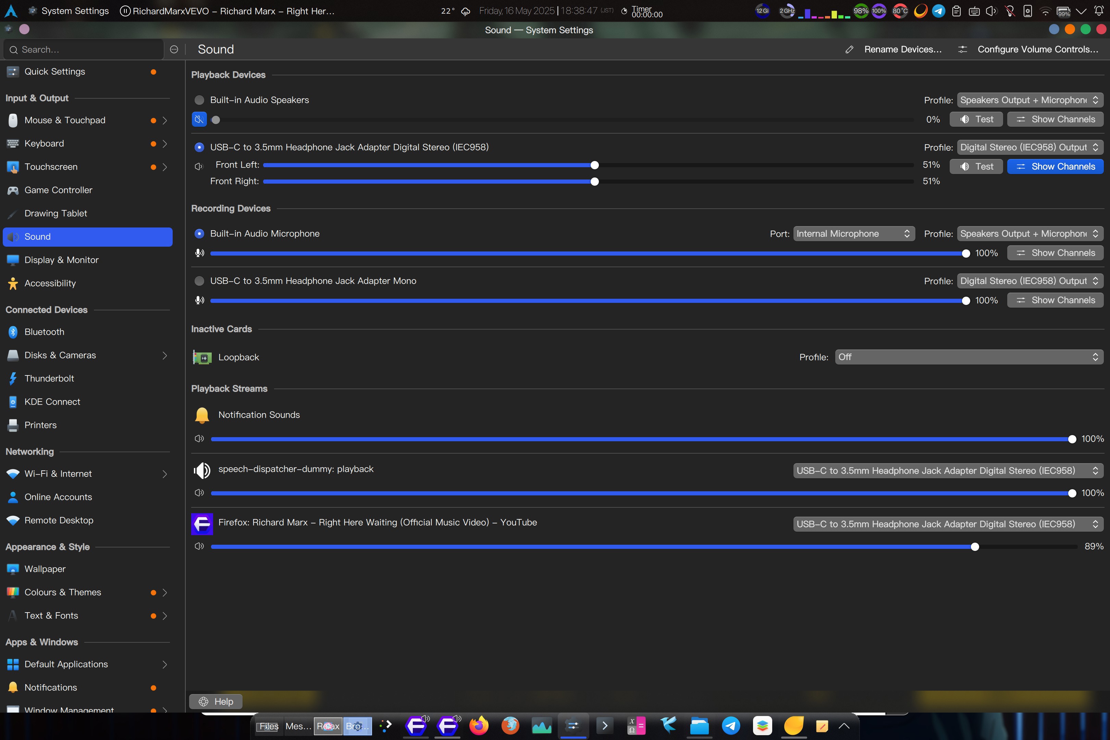The height and width of the screenshot is (740, 1110).
Task: Click the Front Left volume slider handle
Action: [595, 165]
